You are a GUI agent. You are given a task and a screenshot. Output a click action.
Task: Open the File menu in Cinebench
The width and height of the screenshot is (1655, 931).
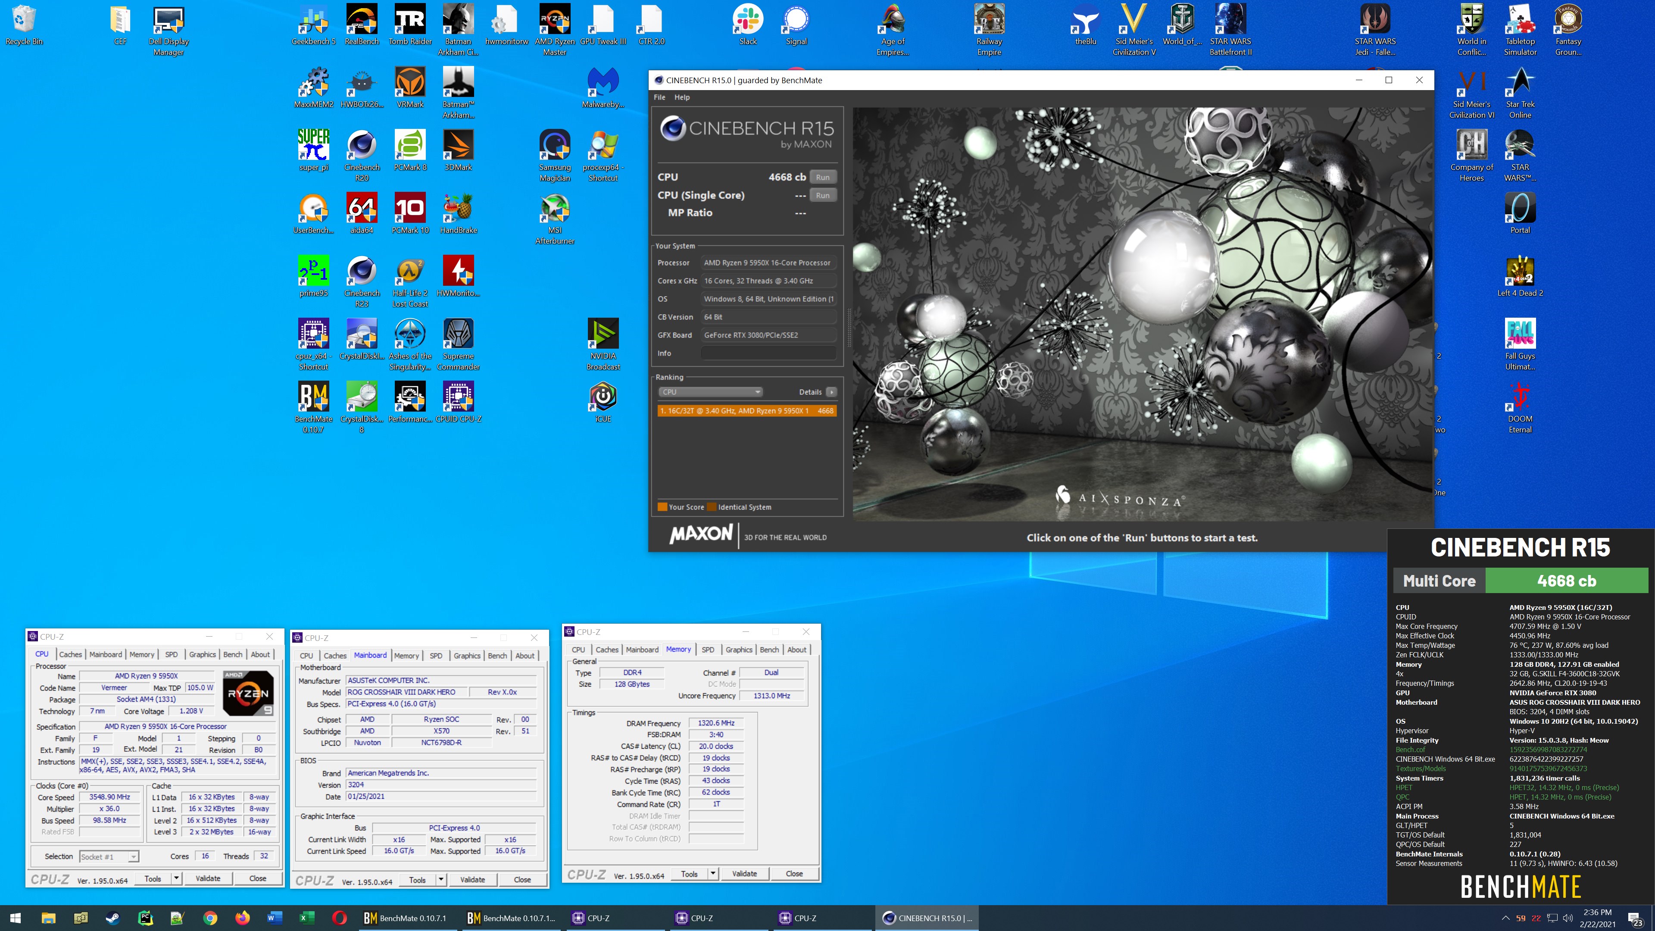[x=659, y=97]
